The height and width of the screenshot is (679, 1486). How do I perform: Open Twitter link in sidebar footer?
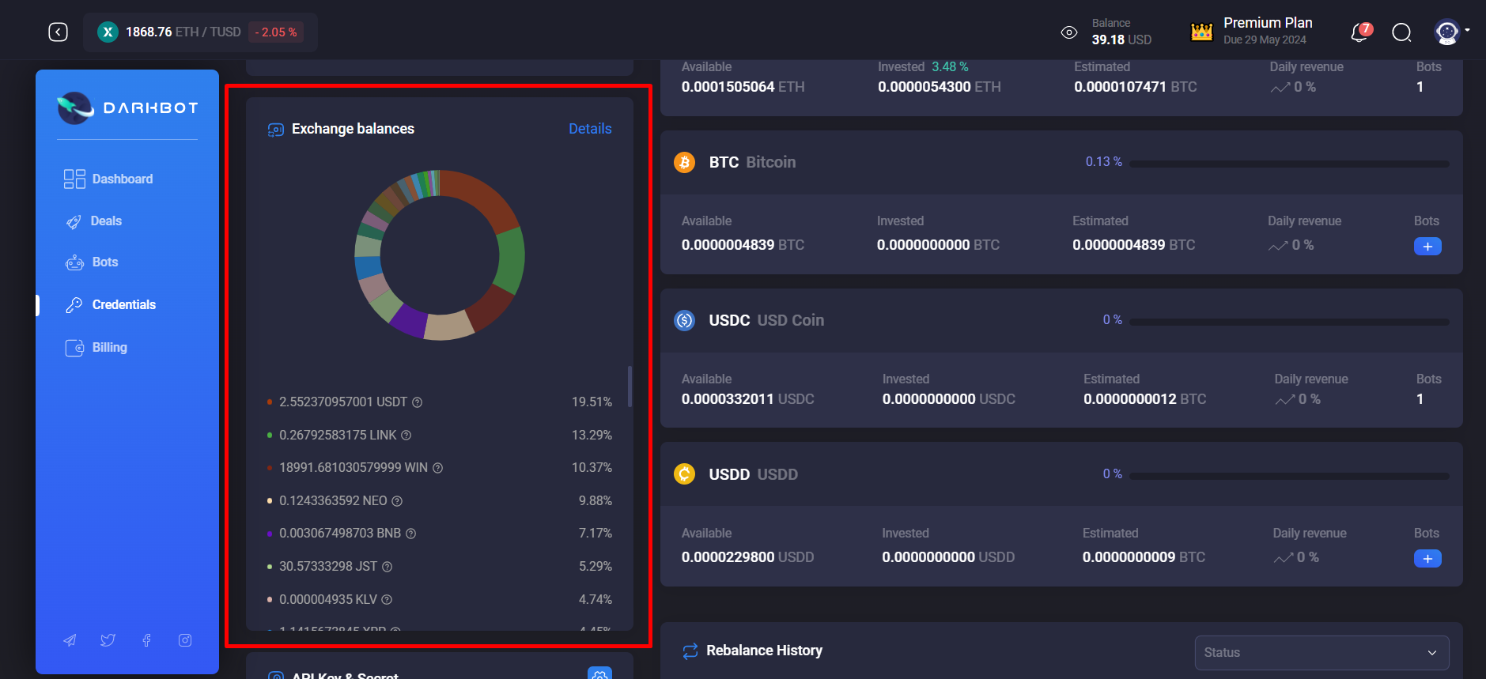point(108,640)
